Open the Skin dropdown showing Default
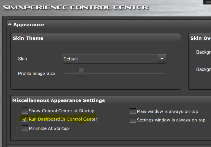Image resolution: width=211 pixels, height=147 pixels. [x=114, y=59]
